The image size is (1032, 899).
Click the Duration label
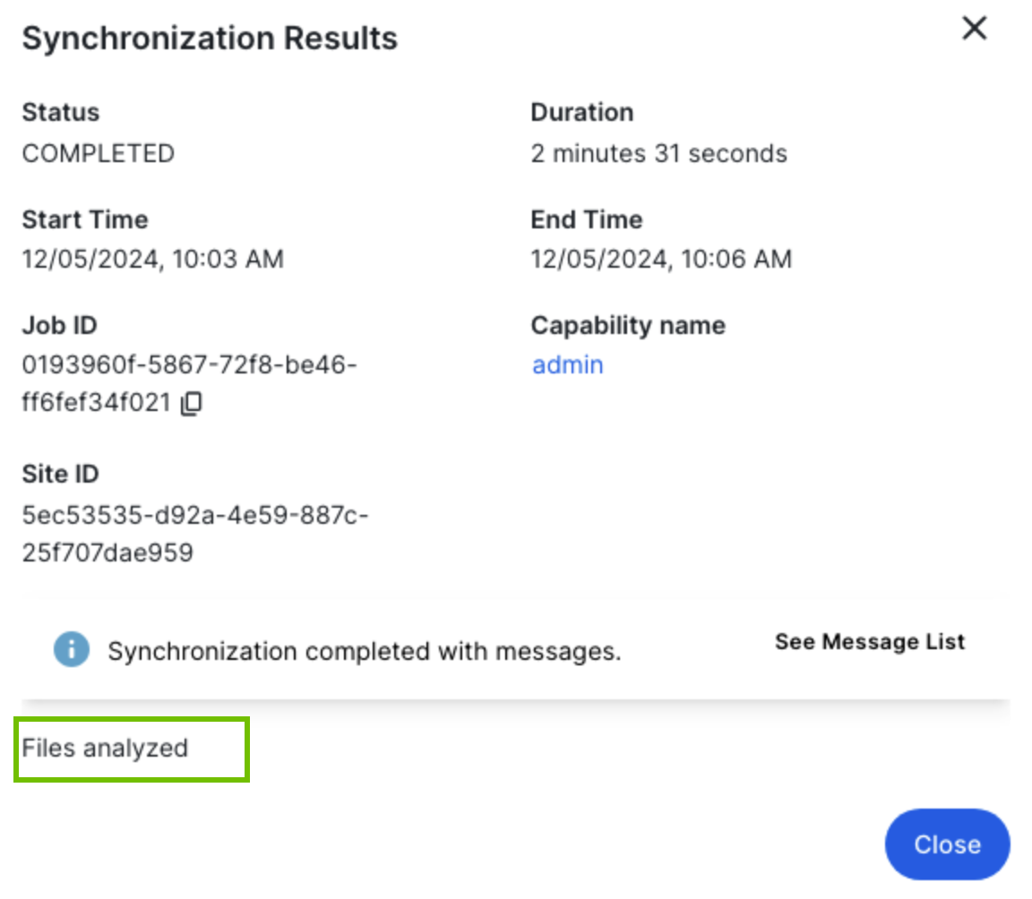pyautogui.click(x=581, y=113)
